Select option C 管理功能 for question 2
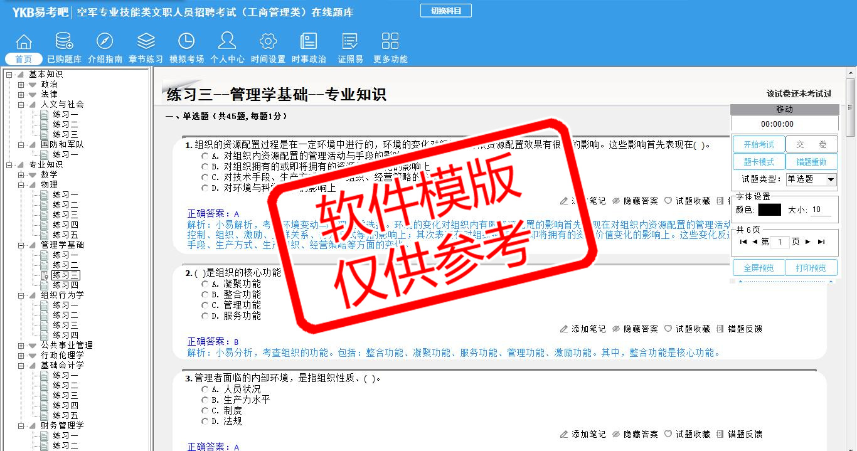 click(x=205, y=305)
